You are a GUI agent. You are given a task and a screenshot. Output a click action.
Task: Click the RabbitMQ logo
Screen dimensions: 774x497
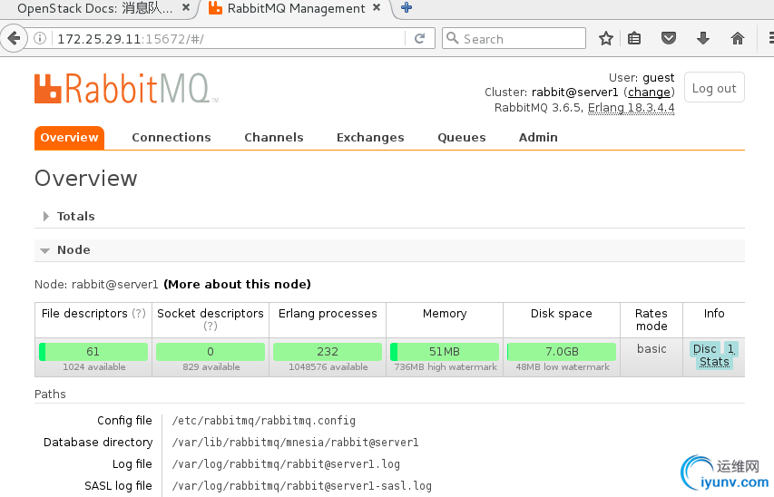click(x=126, y=89)
